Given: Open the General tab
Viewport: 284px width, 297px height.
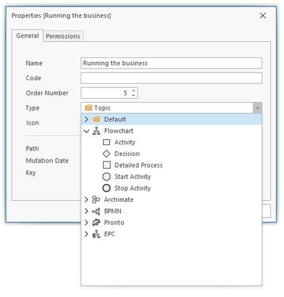Looking at the screenshot, I should pyautogui.click(x=27, y=36).
